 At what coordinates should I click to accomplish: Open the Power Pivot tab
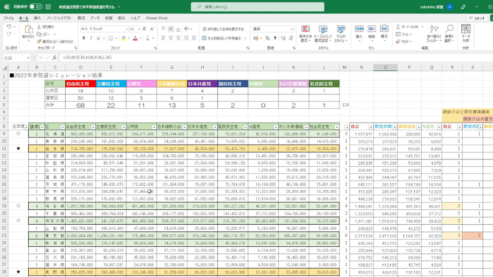click(157, 18)
